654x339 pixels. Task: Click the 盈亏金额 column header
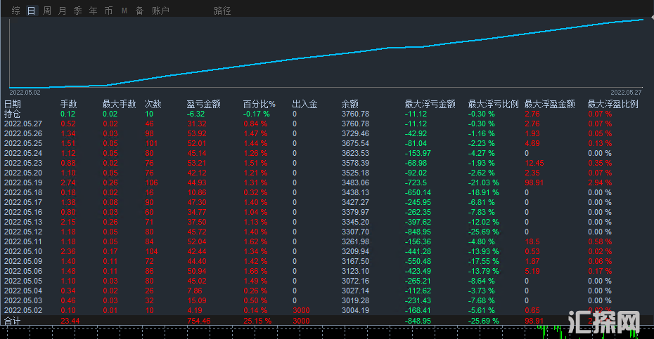click(x=203, y=104)
